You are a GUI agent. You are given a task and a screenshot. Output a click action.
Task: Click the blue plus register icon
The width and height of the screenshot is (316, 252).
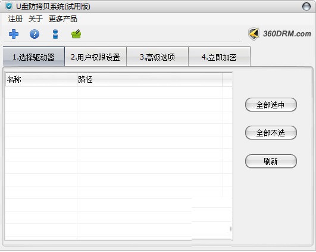tap(14, 34)
